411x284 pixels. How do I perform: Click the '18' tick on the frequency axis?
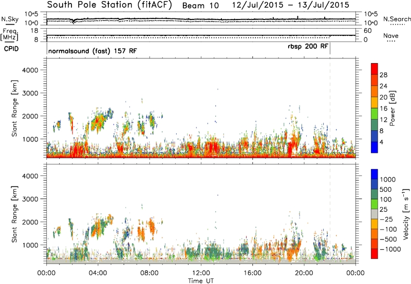click(34, 31)
